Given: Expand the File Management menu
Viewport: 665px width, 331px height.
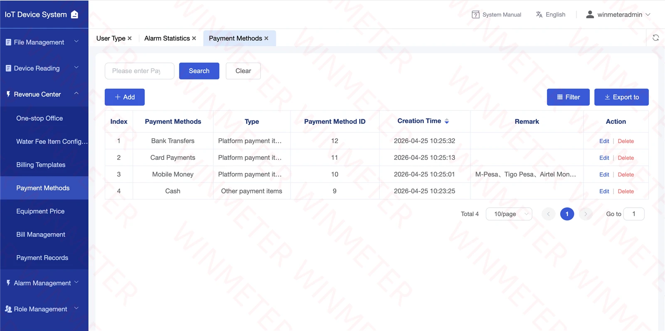Looking at the screenshot, I should pyautogui.click(x=44, y=42).
